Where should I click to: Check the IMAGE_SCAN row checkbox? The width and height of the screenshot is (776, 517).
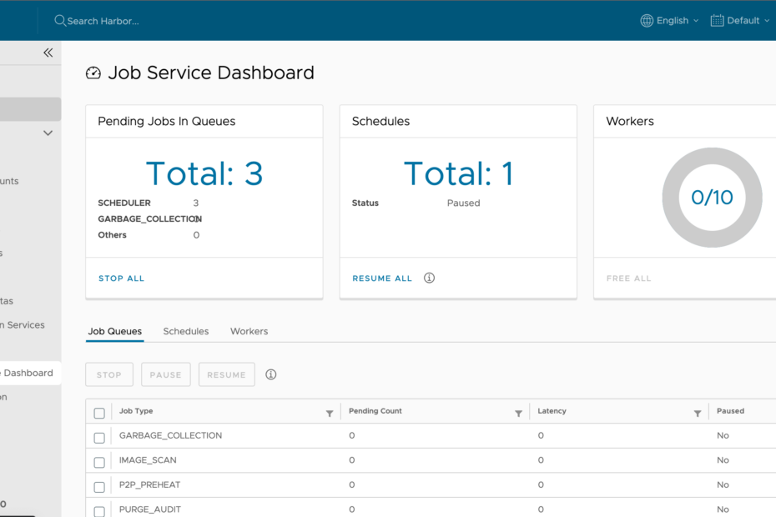pos(99,462)
